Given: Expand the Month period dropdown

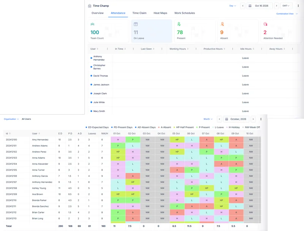Looking at the screenshot, I should (x=208, y=119).
